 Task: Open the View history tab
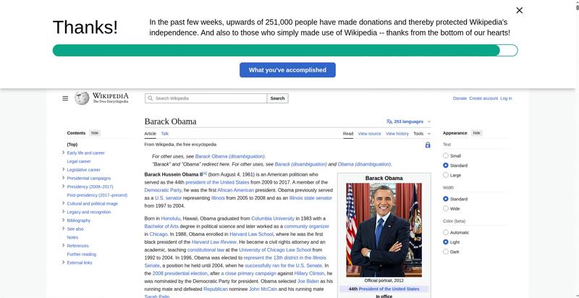coord(397,134)
